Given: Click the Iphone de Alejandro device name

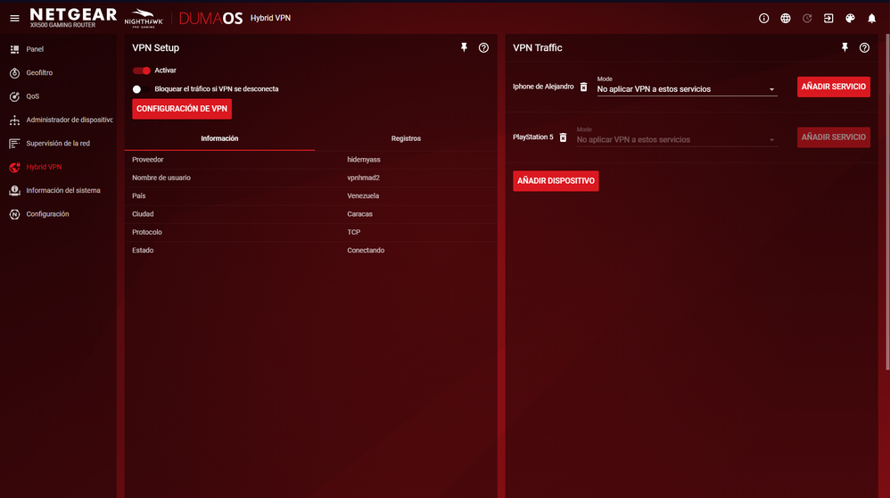Looking at the screenshot, I should [x=543, y=87].
